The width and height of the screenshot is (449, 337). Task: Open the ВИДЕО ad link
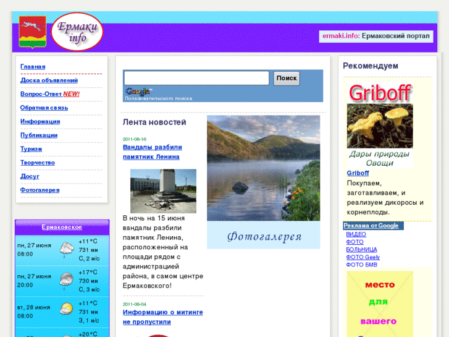point(356,234)
